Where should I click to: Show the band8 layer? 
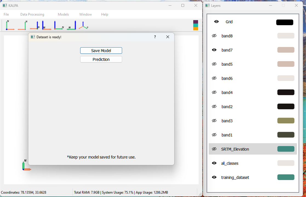click(x=214, y=36)
